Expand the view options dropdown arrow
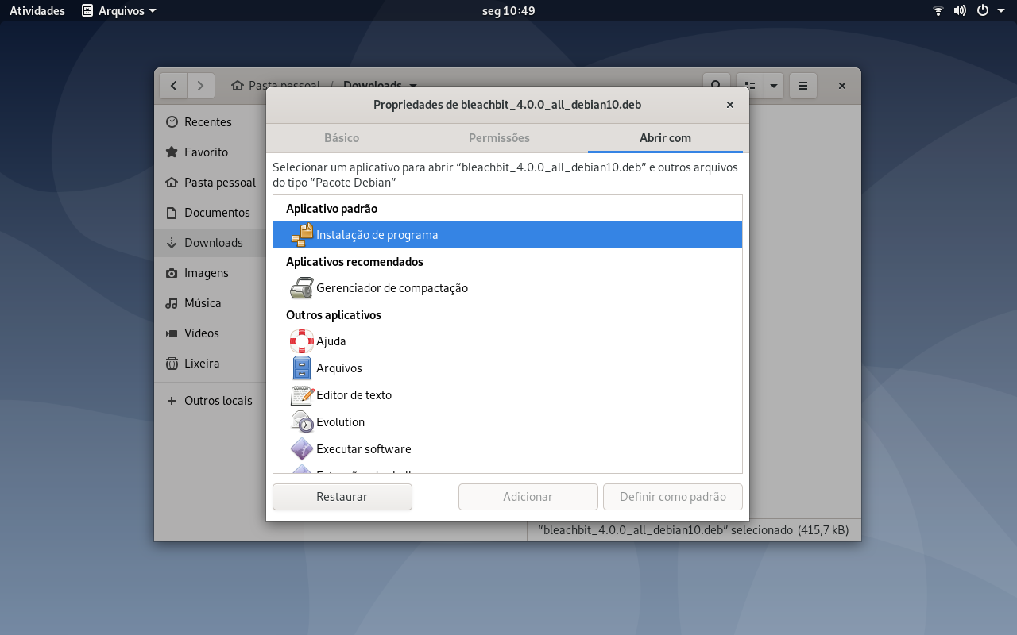1017x635 pixels. [x=774, y=86]
